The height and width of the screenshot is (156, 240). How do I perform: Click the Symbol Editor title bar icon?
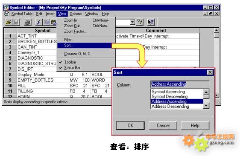(x=6, y=8)
